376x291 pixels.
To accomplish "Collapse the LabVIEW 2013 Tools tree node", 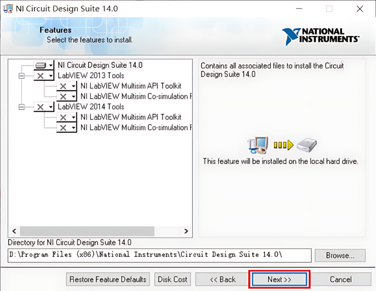I will [x=22, y=76].
